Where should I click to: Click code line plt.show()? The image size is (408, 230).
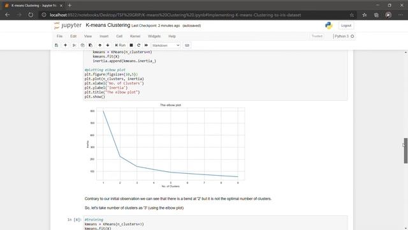95,96
